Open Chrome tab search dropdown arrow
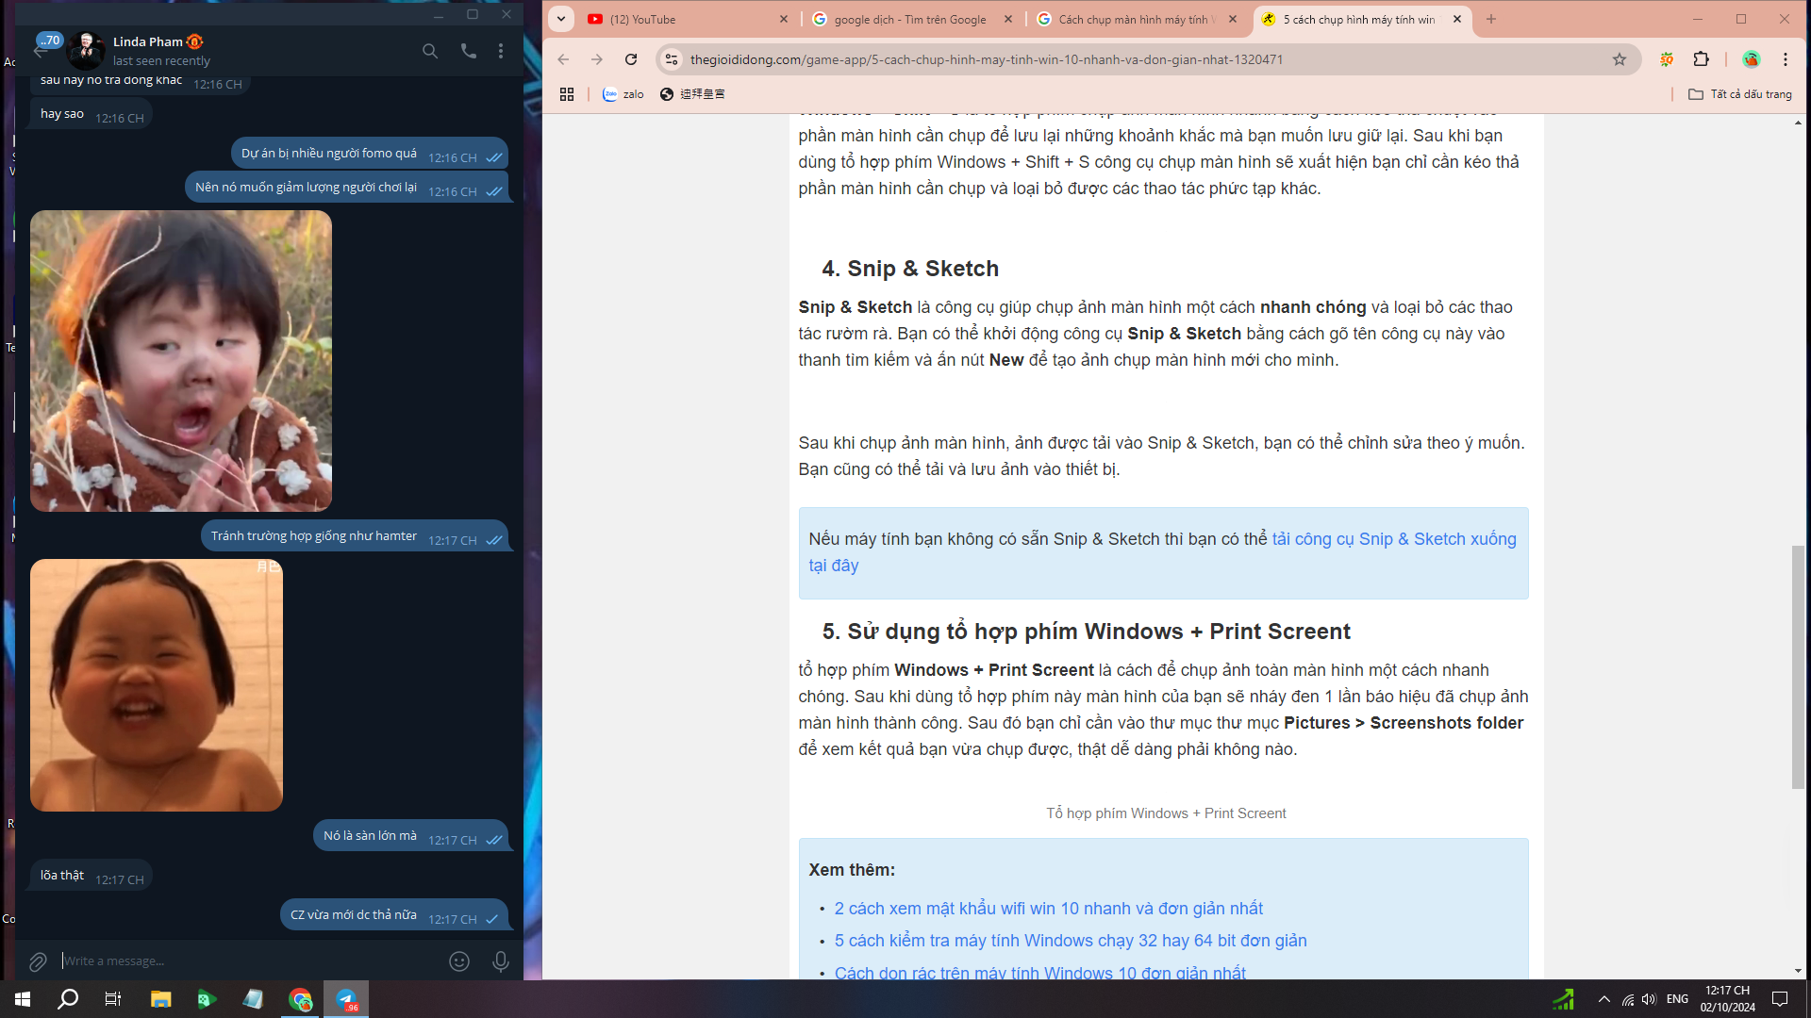Image resolution: width=1811 pixels, height=1018 pixels. tap(561, 19)
